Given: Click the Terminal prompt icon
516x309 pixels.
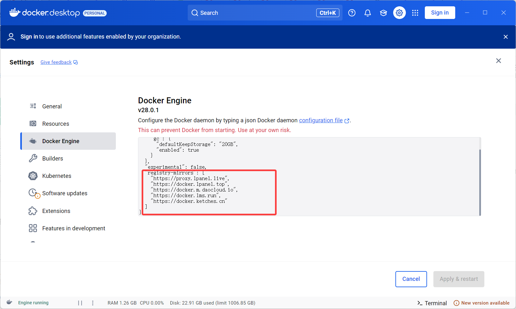Looking at the screenshot, I should pyautogui.click(x=420, y=303).
